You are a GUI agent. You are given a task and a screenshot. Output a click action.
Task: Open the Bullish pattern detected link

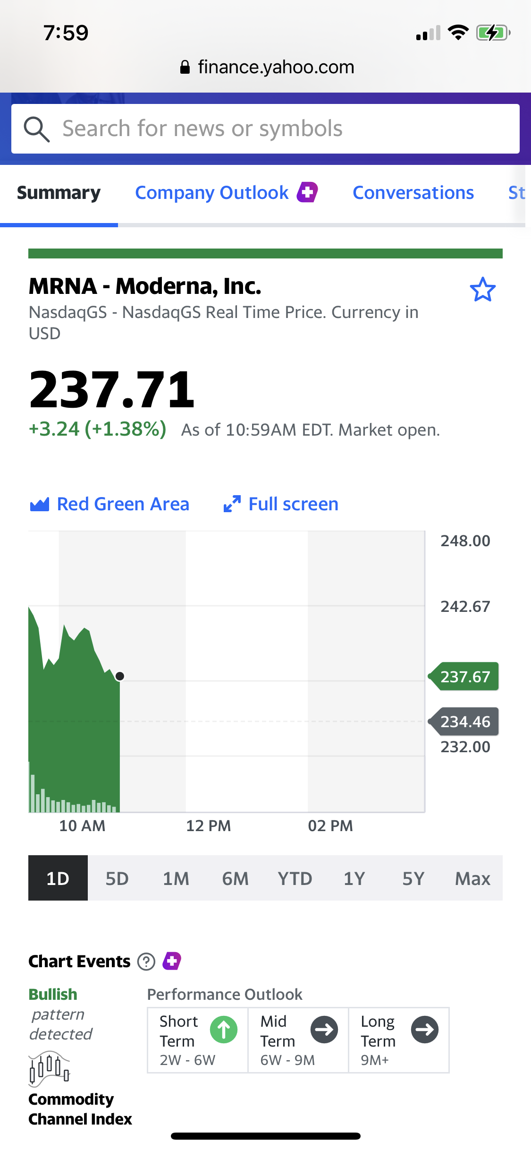(60, 1014)
